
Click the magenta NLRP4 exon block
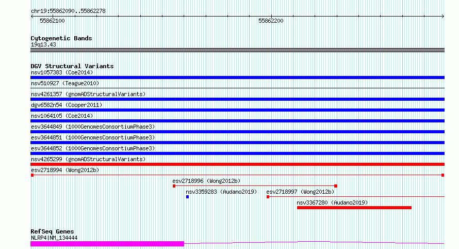pos(107,244)
